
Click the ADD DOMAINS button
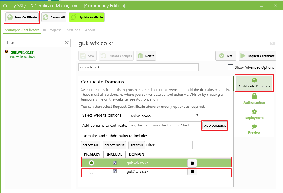(215, 126)
